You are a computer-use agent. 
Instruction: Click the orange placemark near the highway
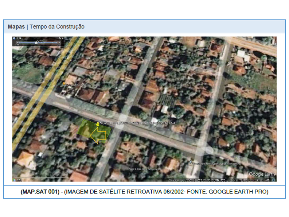click(x=64, y=84)
